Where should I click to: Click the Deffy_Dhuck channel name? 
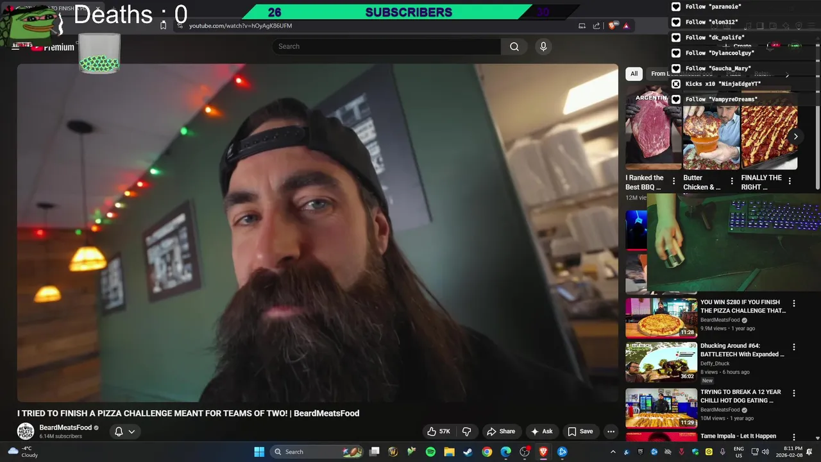[715, 363]
